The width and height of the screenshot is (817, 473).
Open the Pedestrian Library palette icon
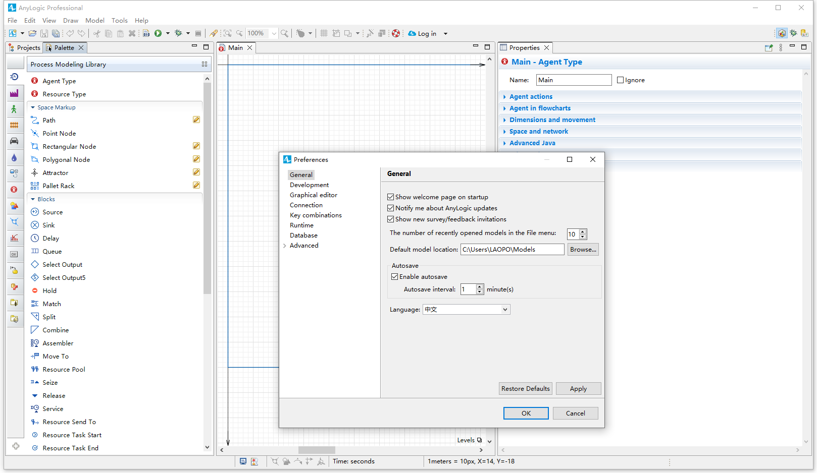pyautogui.click(x=14, y=109)
